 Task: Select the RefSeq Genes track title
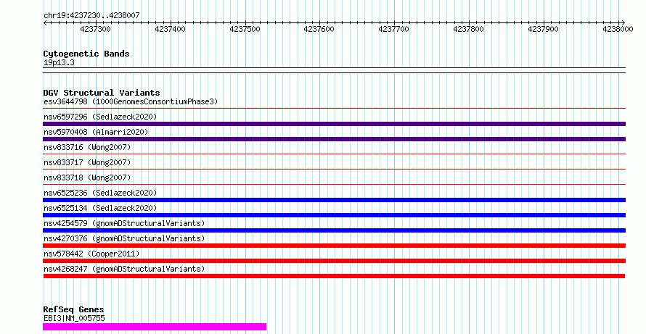tap(73, 309)
